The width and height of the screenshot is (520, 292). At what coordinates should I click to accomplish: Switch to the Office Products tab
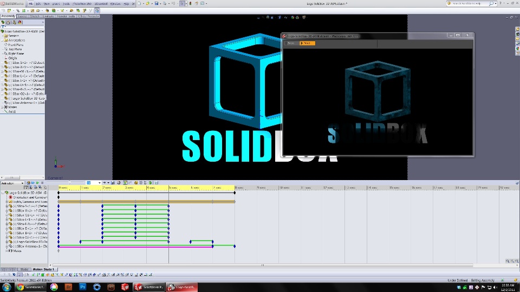click(88, 16)
